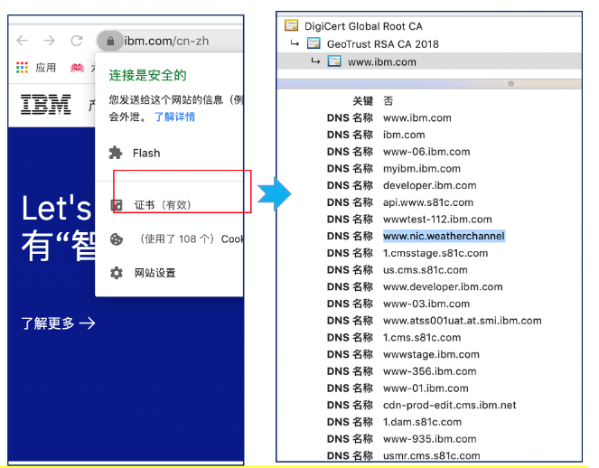Click DNS name 1.cms.s81c.com
This screenshot has height=468, width=599.
pyautogui.click(x=422, y=337)
